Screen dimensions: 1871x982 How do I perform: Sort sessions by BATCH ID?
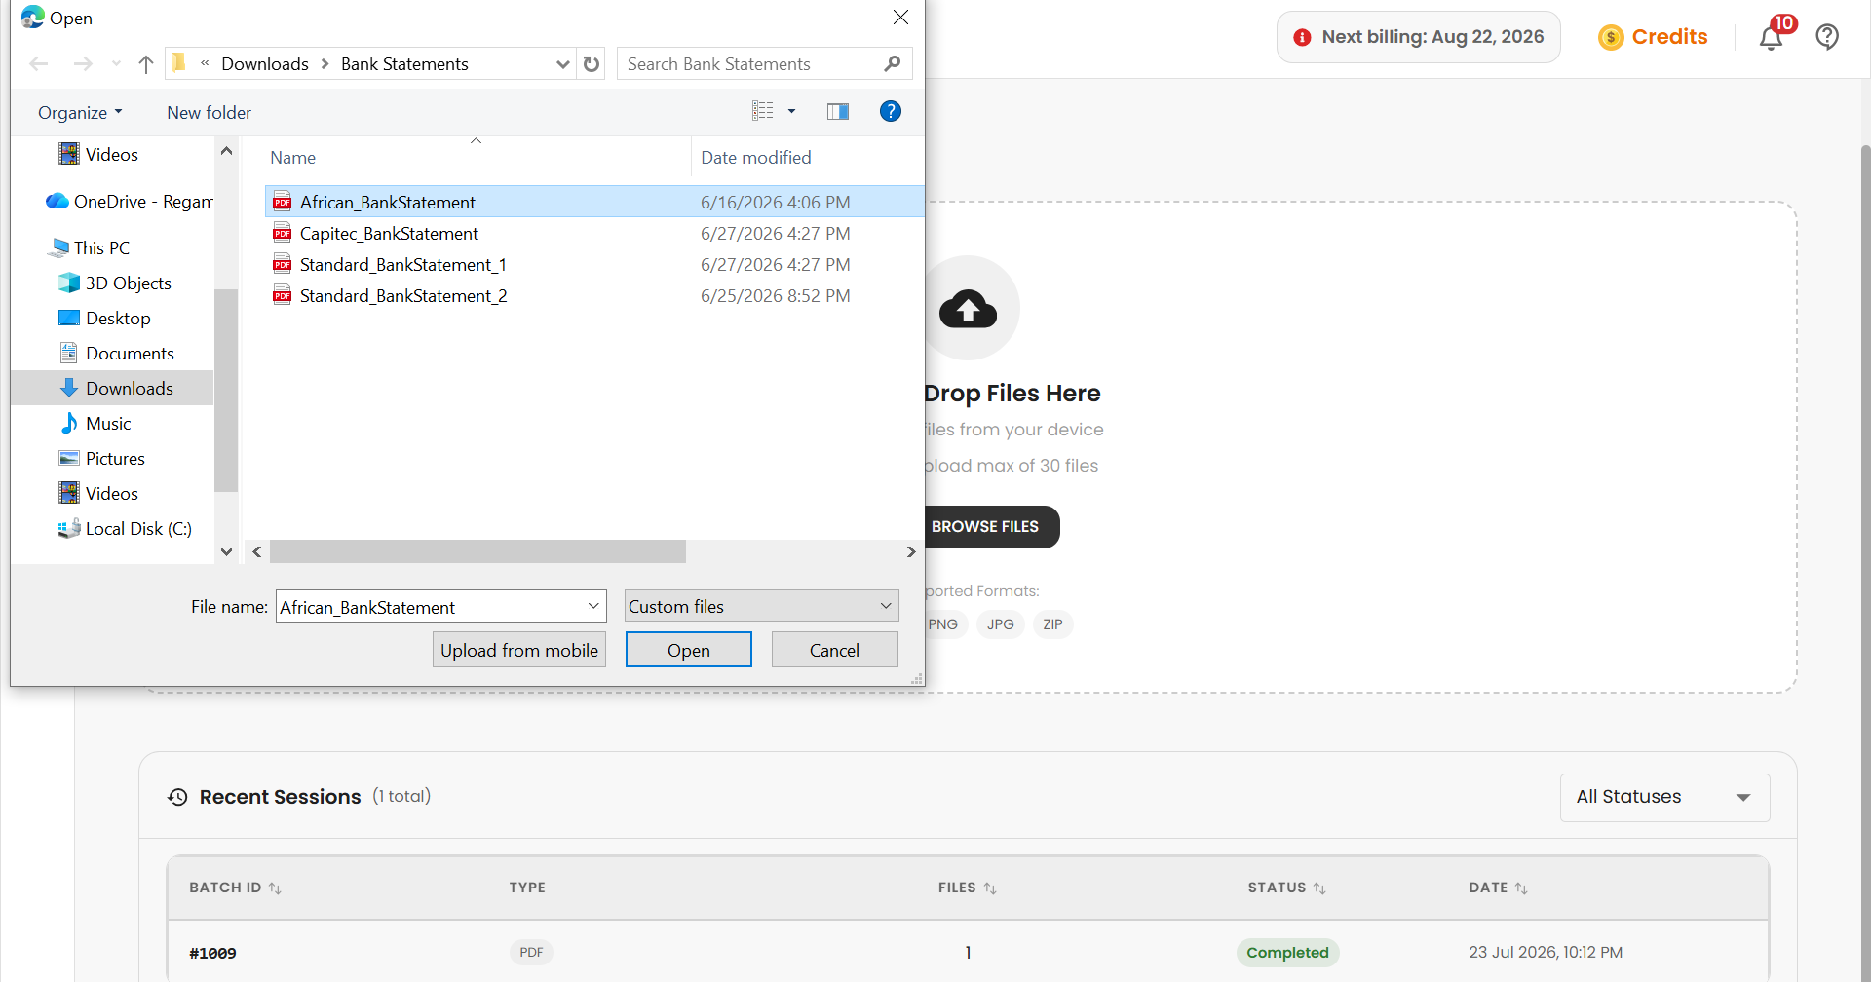click(x=235, y=888)
